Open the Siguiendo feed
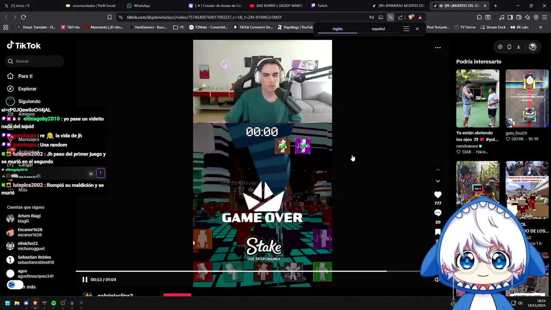 click(24, 101)
